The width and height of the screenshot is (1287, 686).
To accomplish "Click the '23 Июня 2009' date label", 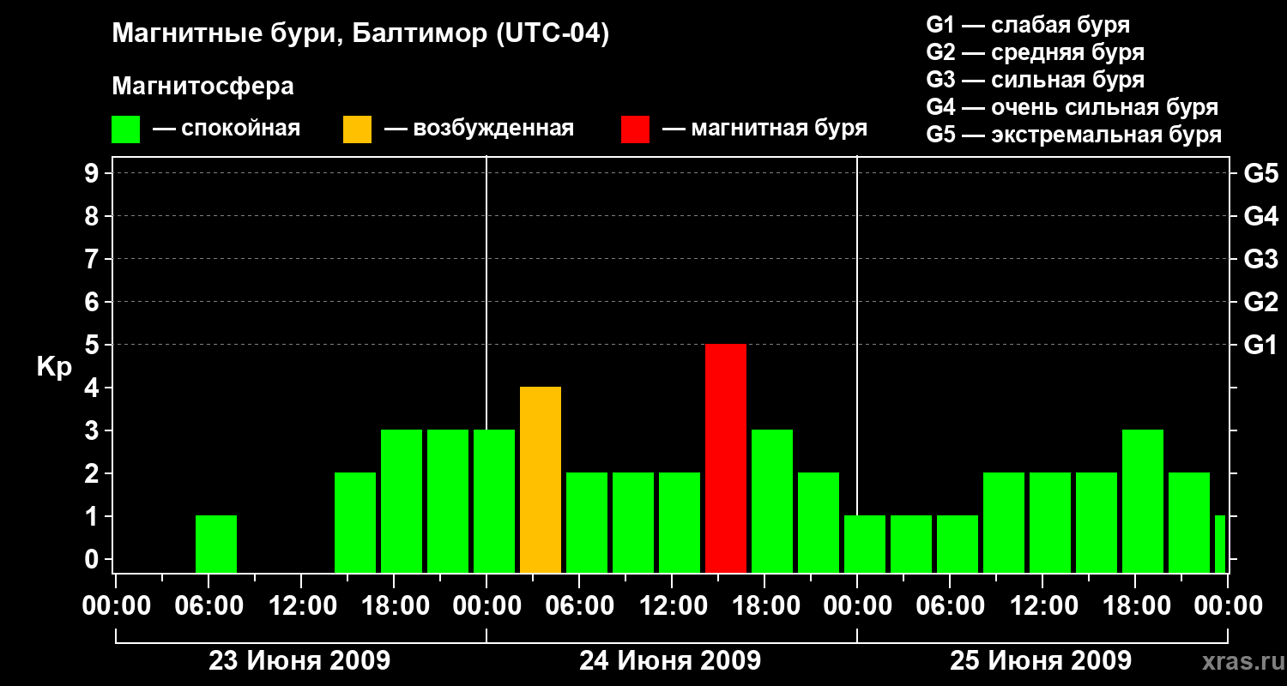I will [299, 661].
